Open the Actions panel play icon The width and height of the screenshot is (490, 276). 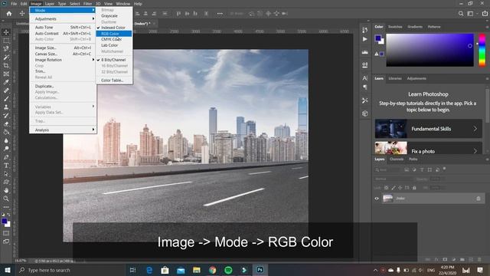tap(364, 39)
